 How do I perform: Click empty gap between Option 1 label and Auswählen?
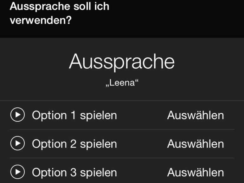pos(142,115)
